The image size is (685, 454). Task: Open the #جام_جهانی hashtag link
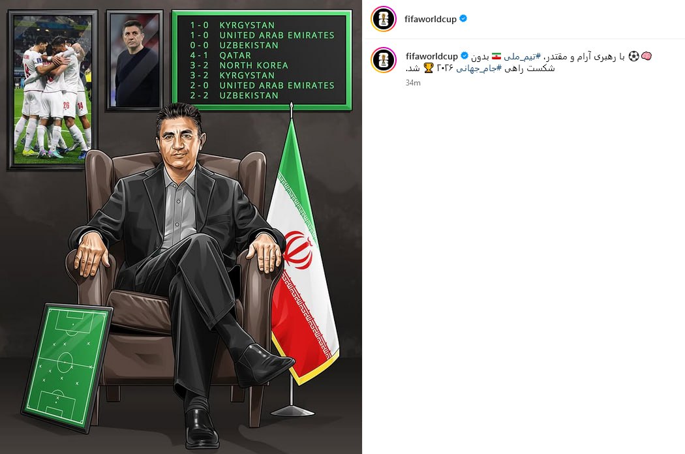[479, 68]
